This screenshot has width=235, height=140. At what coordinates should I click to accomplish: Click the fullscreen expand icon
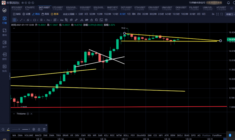218,14
